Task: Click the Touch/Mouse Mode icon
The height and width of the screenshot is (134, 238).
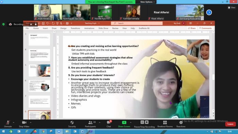Action: pyautogui.click(x=61, y=23)
